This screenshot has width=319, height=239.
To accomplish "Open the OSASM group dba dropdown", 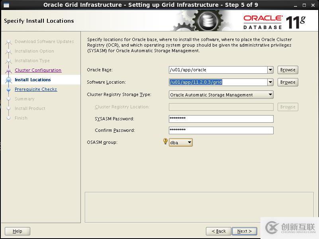I will coord(181,142).
